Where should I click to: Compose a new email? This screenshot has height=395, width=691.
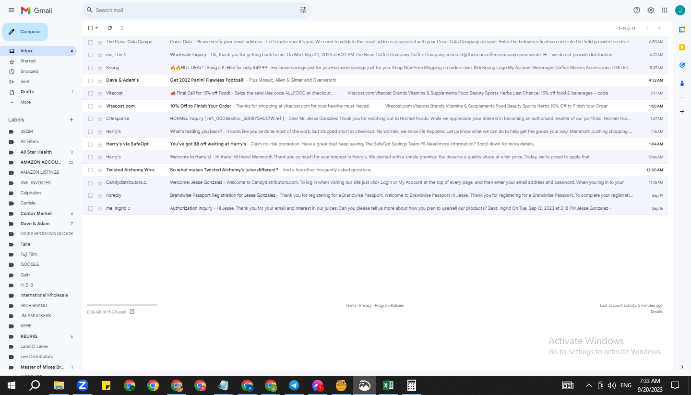(25, 32)
